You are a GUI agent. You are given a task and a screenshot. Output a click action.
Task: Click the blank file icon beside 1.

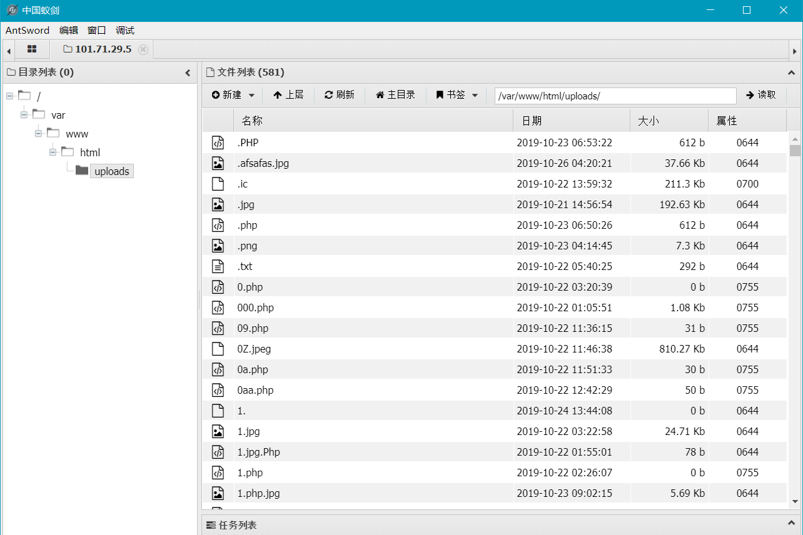(218, 411)
